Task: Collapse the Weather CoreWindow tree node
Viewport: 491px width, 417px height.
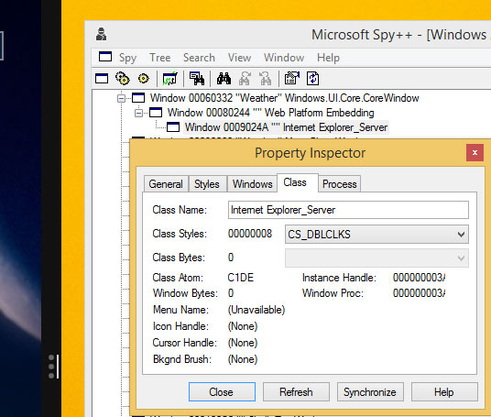Action: click(121, 98)
